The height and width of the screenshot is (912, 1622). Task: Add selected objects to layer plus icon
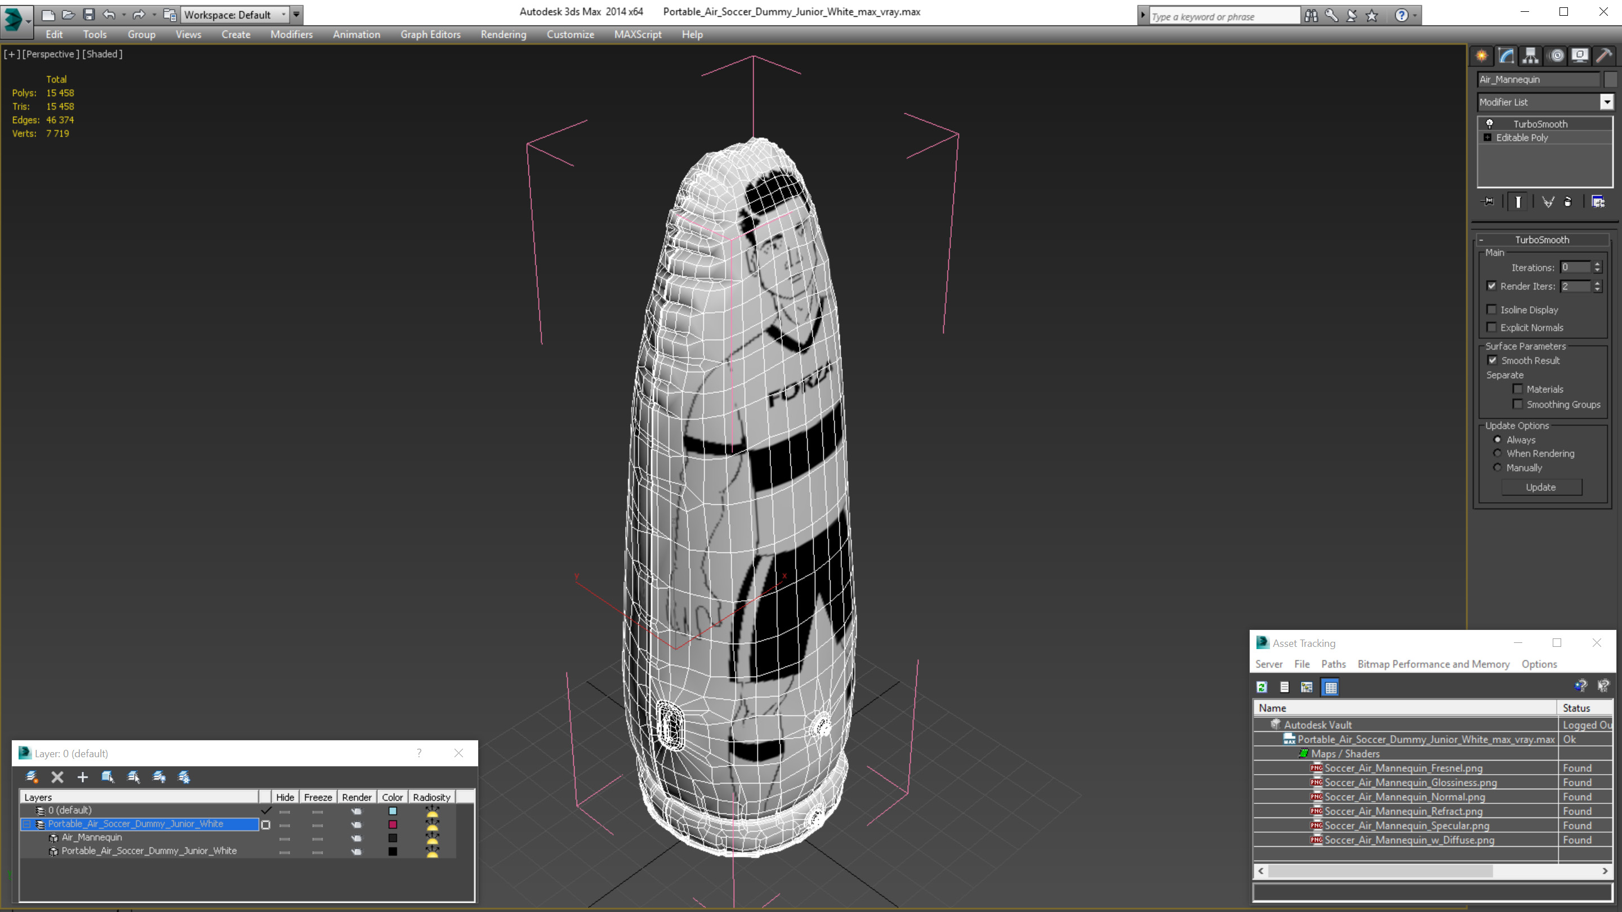(x=82, y=777)
